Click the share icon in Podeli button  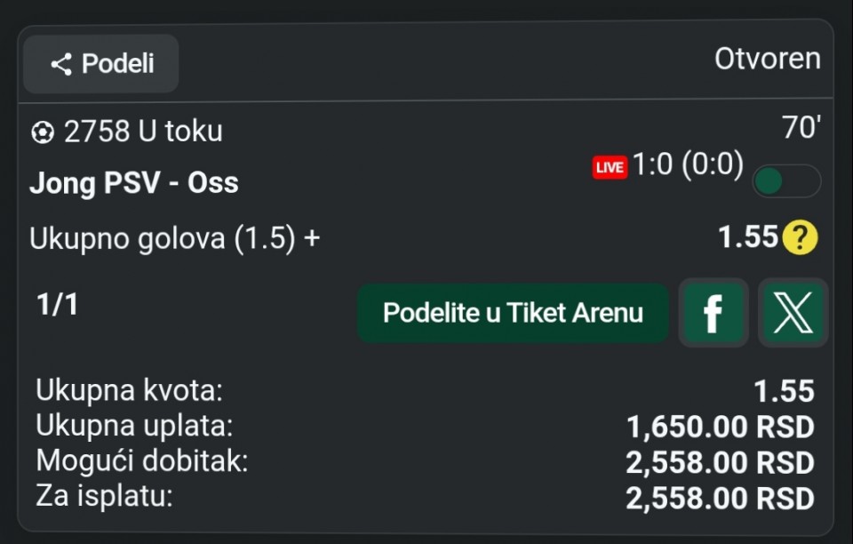point(60,64)
